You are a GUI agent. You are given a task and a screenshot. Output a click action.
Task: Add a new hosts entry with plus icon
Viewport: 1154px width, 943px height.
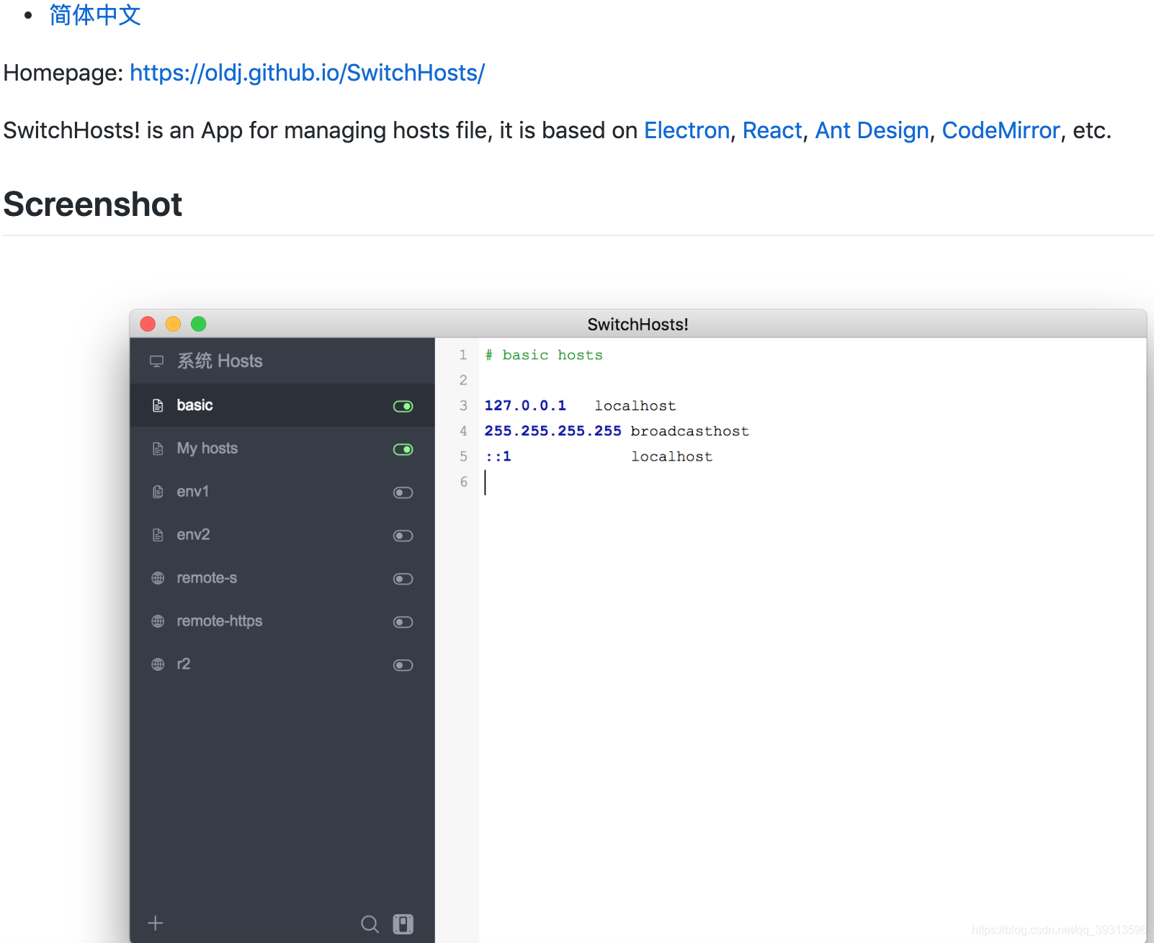point(156,924)
